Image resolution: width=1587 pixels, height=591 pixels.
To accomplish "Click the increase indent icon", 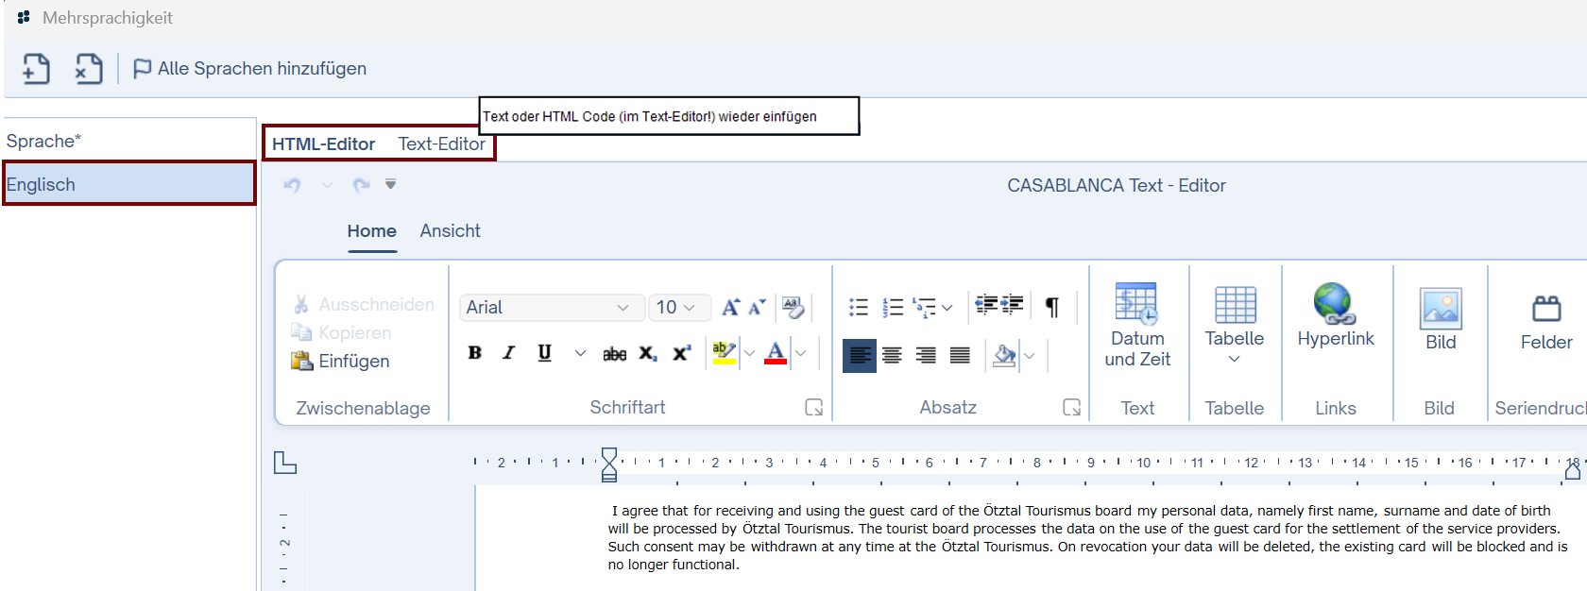I will tap(1013, 305).
